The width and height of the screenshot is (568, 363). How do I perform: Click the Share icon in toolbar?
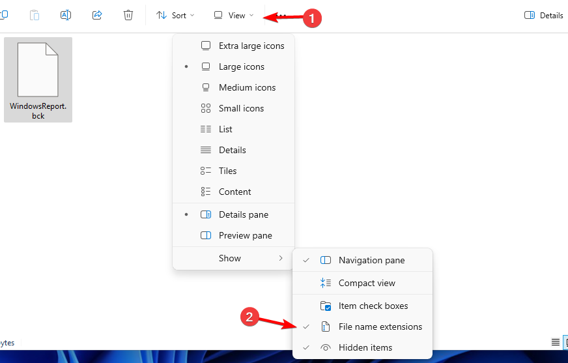pos(97,15)
